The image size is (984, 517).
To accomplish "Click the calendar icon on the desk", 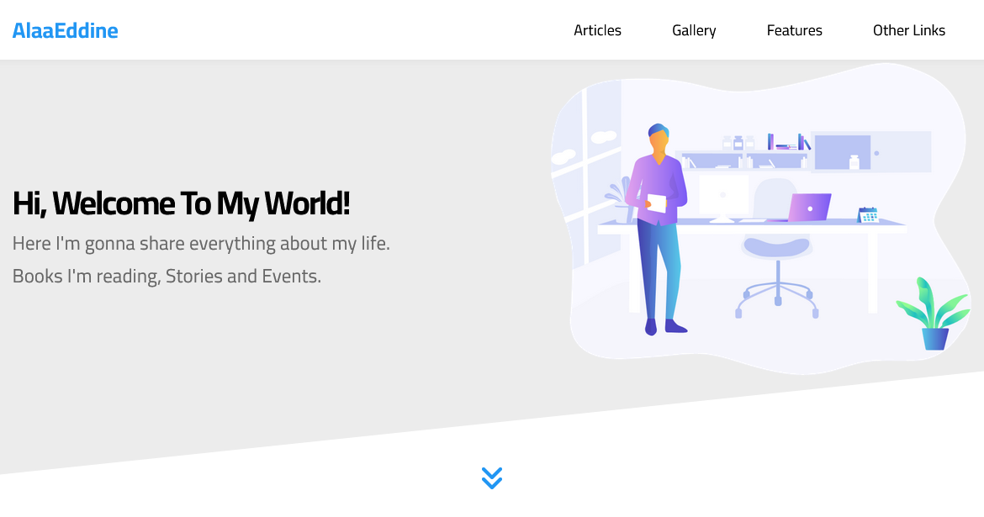I will tap(867, 215).
